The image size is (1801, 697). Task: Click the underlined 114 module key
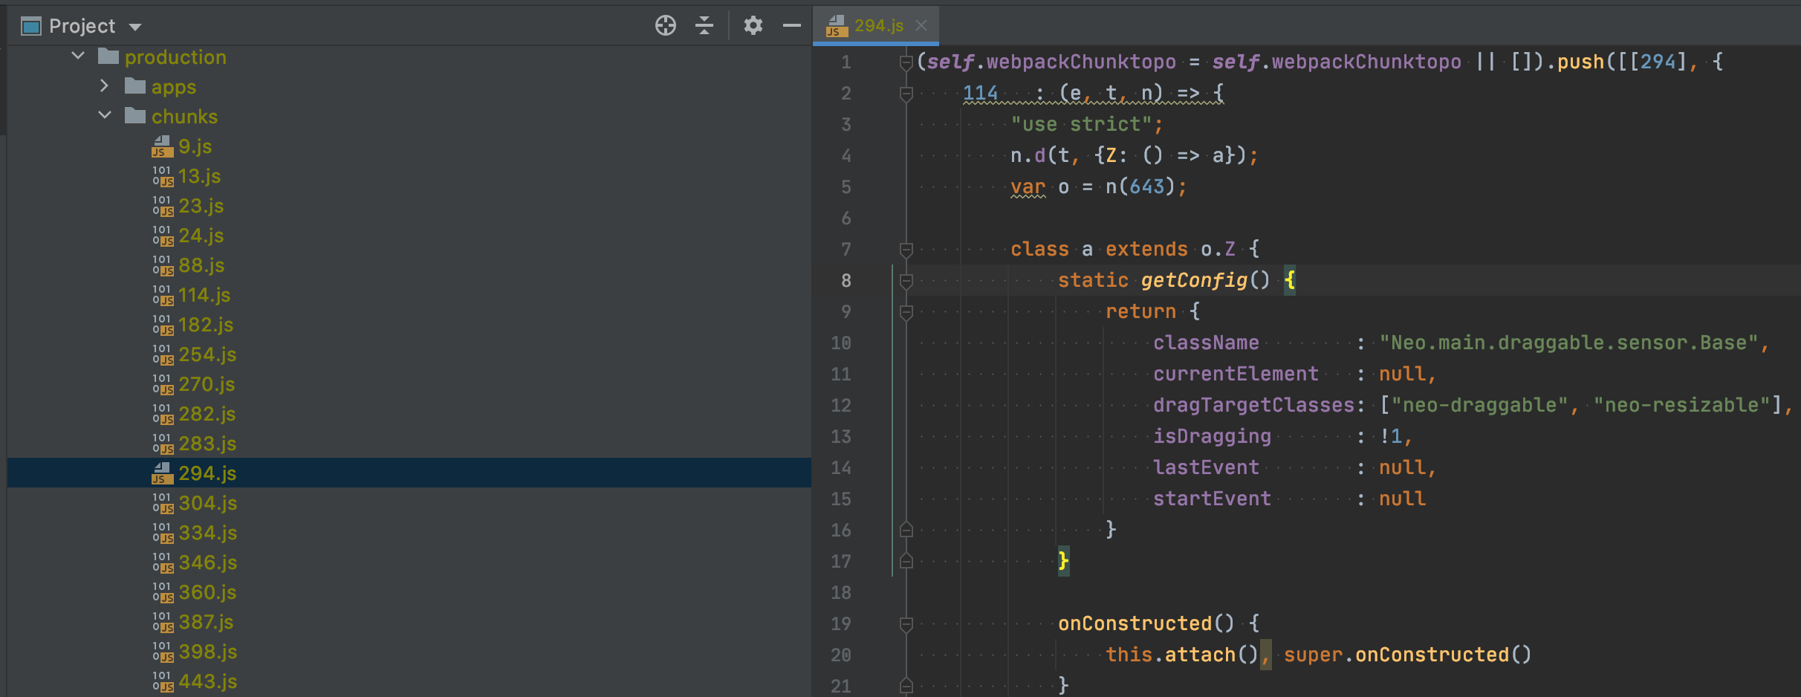980,93
